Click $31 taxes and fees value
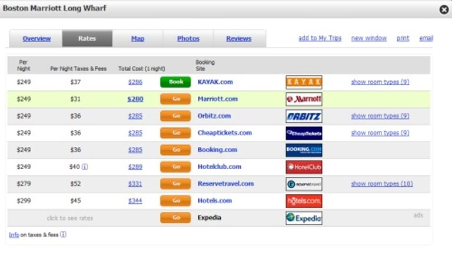The image size is (452, 259). coord(75,99)
